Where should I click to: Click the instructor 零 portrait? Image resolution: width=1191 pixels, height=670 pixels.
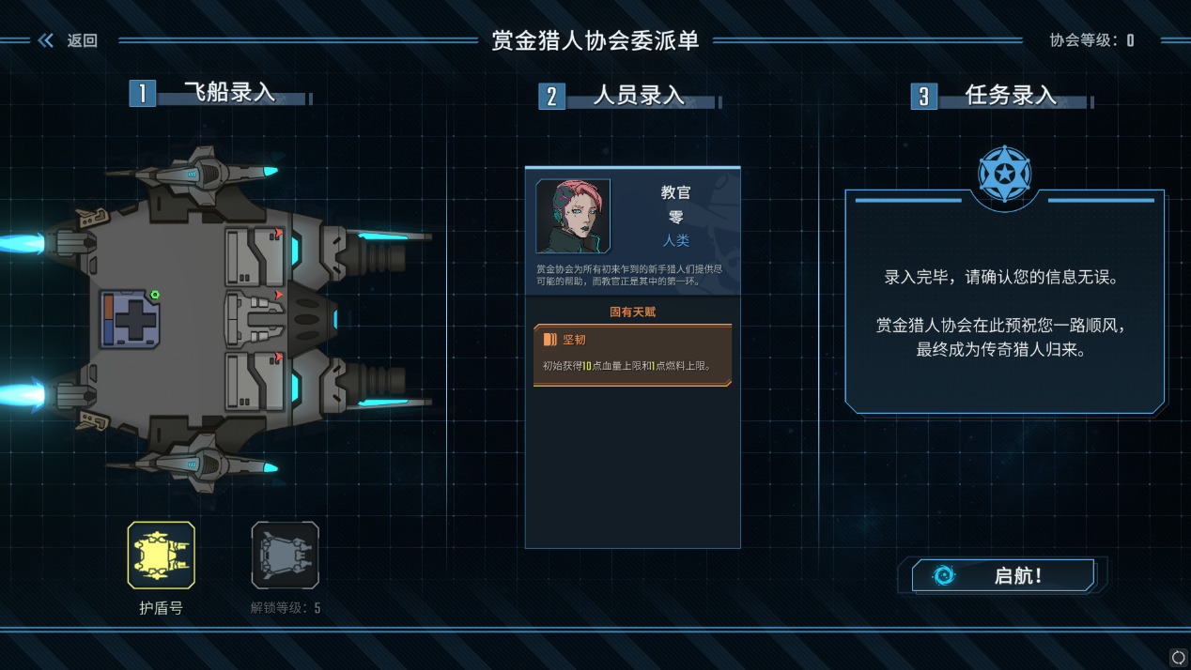point(573,217)
